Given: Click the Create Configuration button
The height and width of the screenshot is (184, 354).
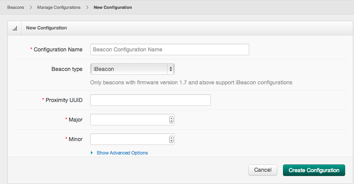Looking at the screenshot, I should click(x=314, y=170).
